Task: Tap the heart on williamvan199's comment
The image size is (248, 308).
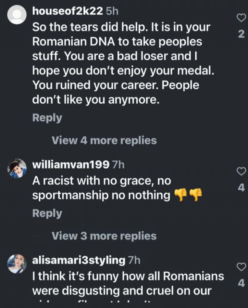Action: click(x=241, y=171)
